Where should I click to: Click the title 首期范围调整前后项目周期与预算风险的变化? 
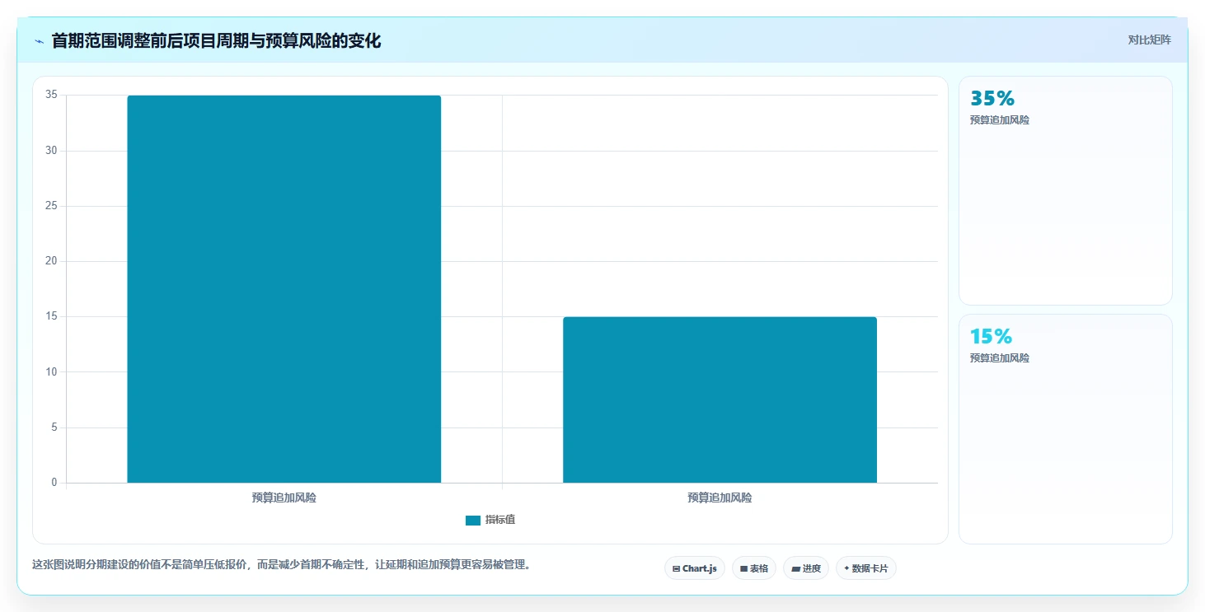pyautogui.click(x=217, y=40)
